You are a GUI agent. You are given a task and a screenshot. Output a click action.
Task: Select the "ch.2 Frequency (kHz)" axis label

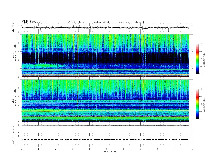[14, 97]
